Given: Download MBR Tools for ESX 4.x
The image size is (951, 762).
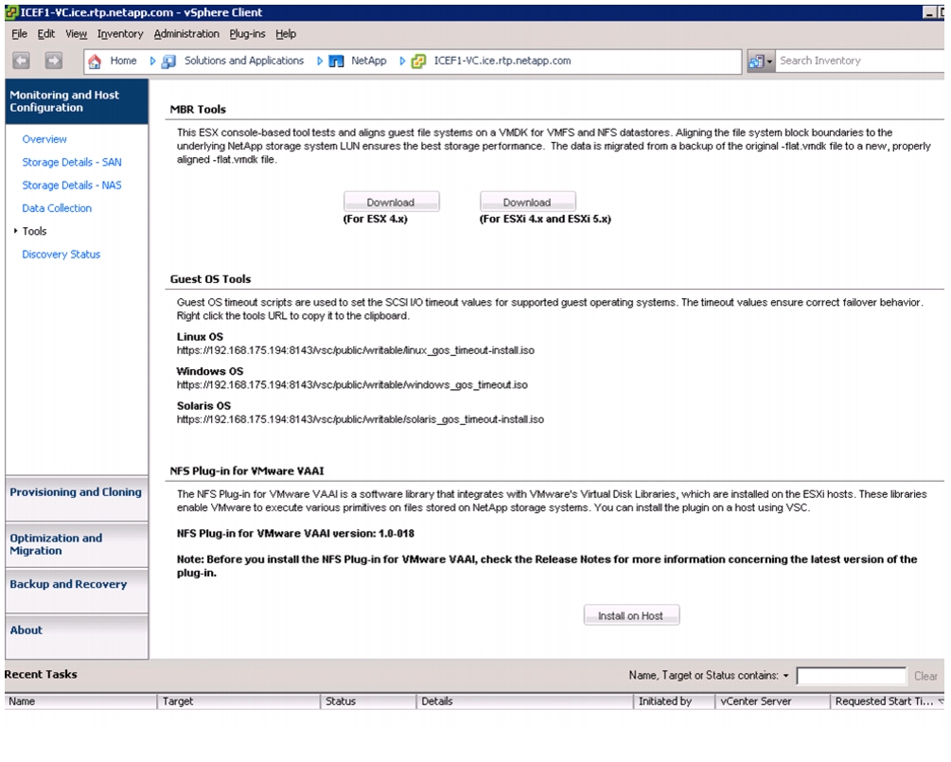Looking at the screenshot, I should (x=391, y=202).
